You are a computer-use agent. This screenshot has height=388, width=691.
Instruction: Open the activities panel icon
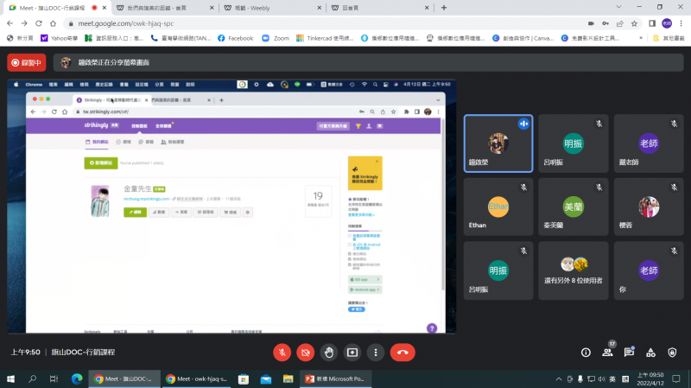651,353
